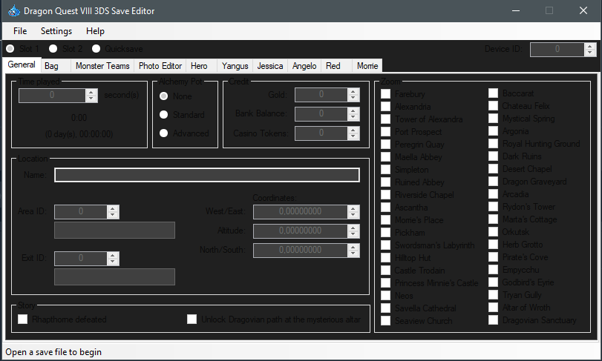Check the Pirate's Cove checkbox
The image size is (602, 361).
pyautogui.click(x=494, y=257)
